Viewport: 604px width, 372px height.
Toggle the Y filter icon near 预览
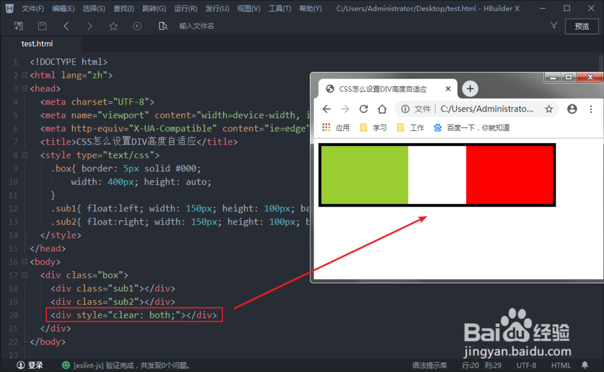(x=554, y=26)
